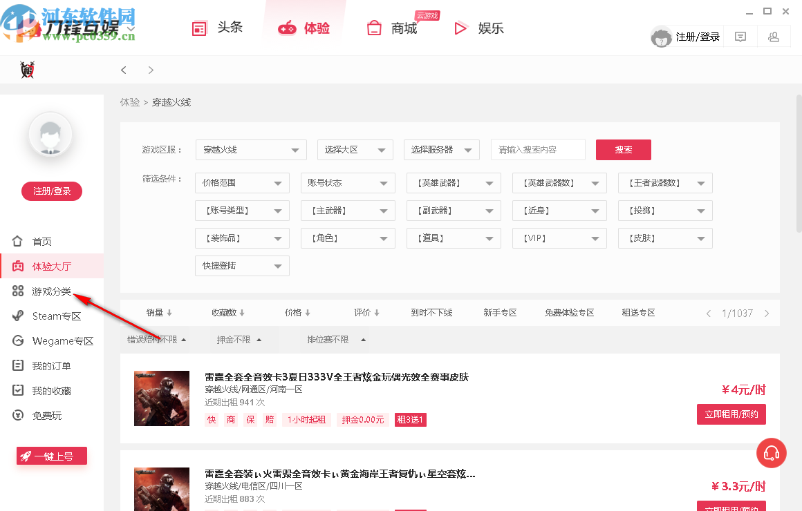Open the Steam专区 section via its Steam icon
Screen dimensions: 802x511
18,316
